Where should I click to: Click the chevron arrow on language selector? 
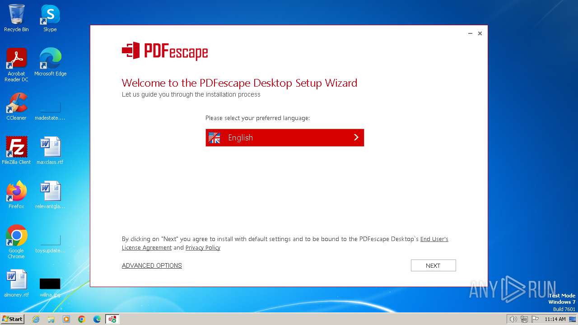coord(356,137)
